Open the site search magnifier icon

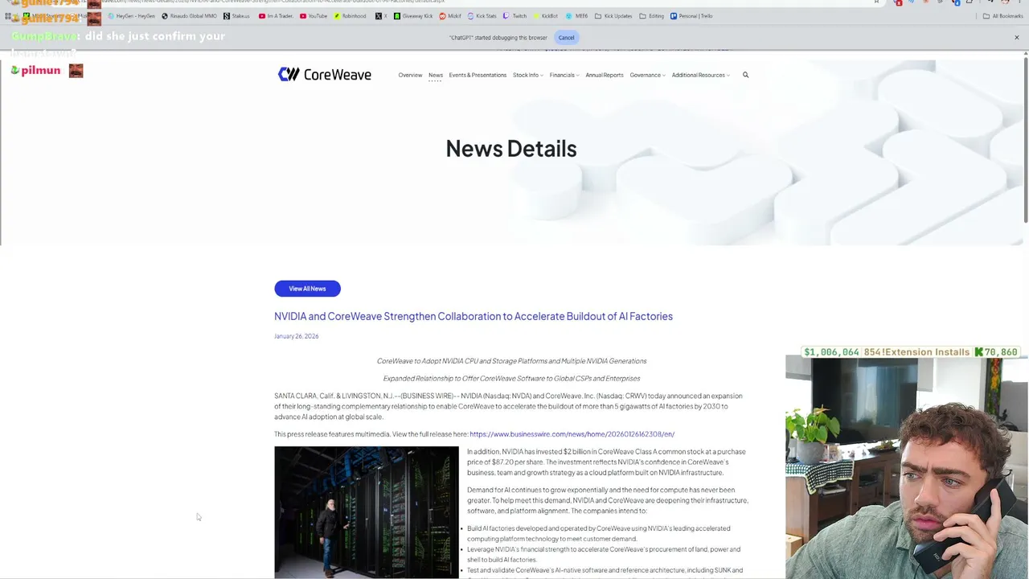pyautogui.click(x=745, y=75)
